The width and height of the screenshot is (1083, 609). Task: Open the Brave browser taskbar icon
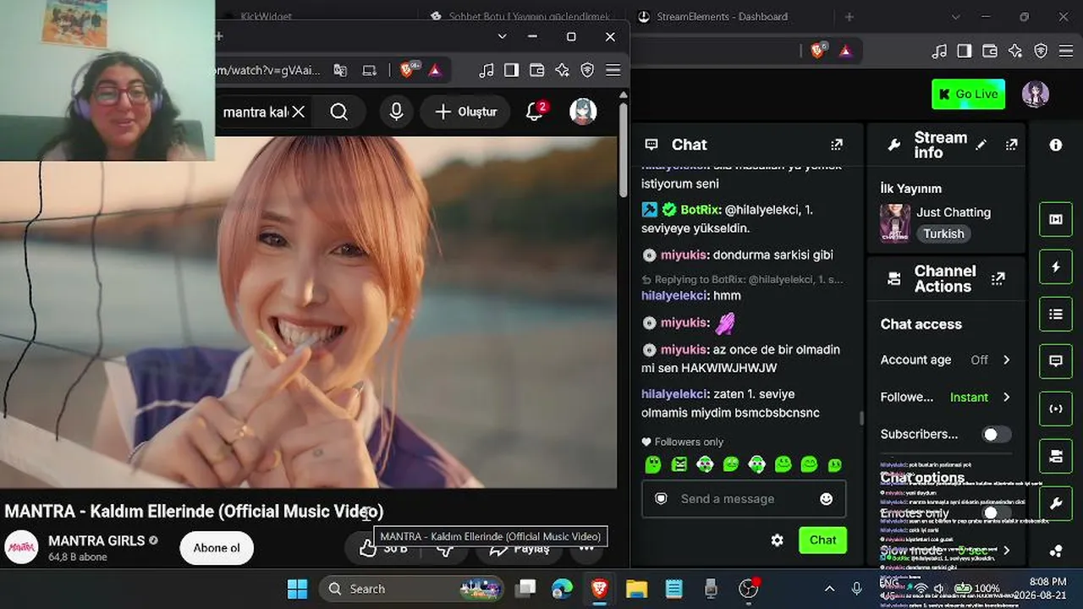[599, 589]
